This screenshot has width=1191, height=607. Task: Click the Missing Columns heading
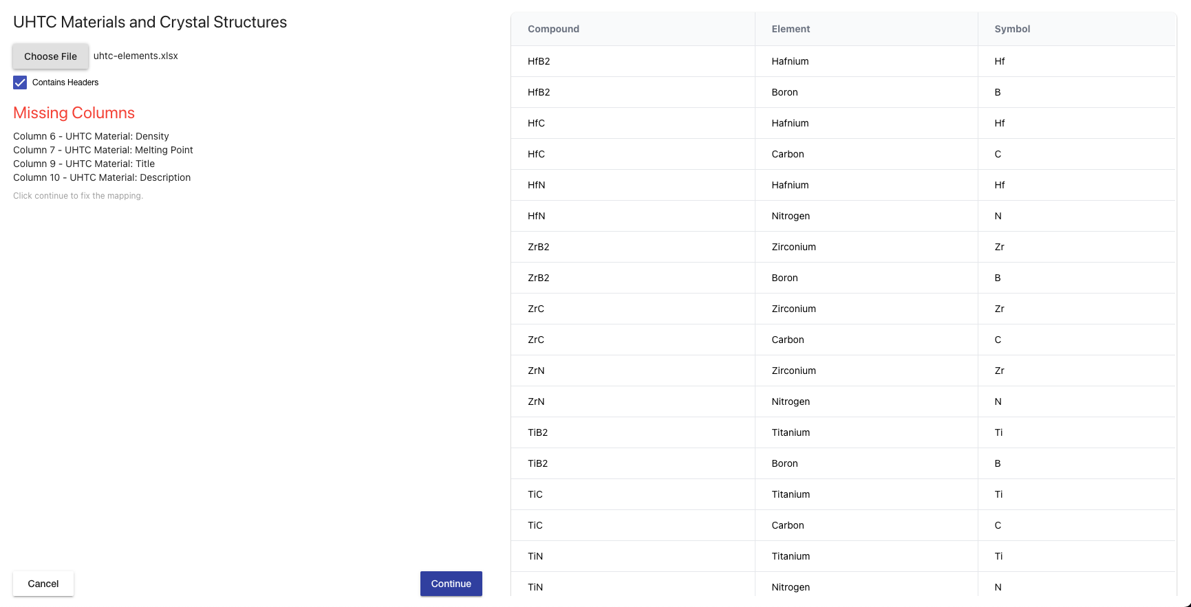[74, 113]
